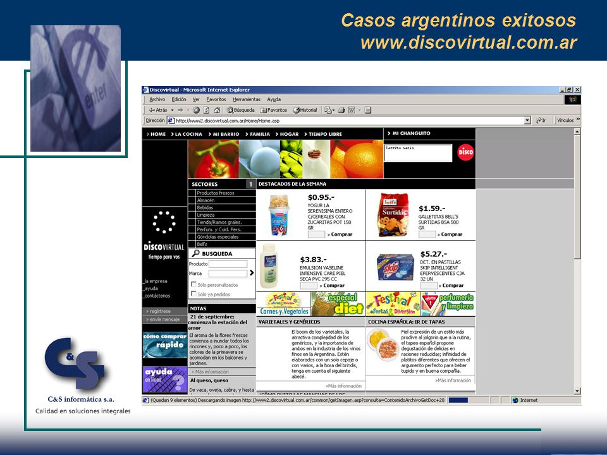
Task: Open the Edición menu
Action: pos(179,99)
